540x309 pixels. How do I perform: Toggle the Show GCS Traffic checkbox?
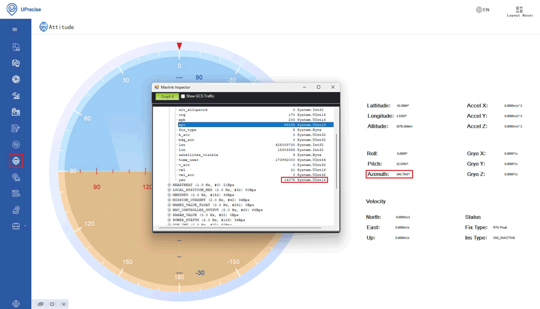coord(183,96)
